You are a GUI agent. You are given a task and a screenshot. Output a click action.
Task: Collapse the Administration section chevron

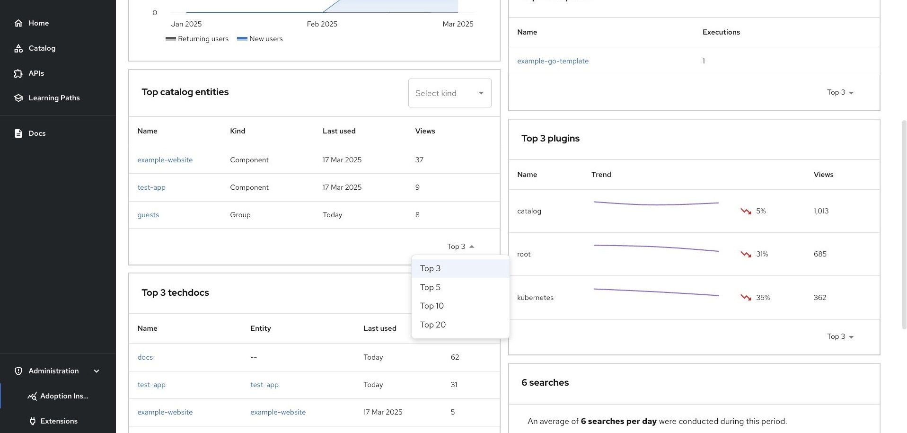(97, 371)
